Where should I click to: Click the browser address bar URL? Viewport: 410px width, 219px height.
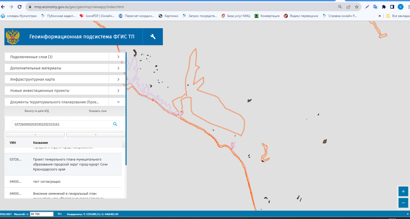point(79,7)
